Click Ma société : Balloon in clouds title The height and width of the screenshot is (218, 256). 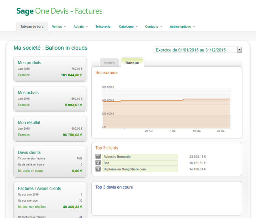click(x=50, y=48)
